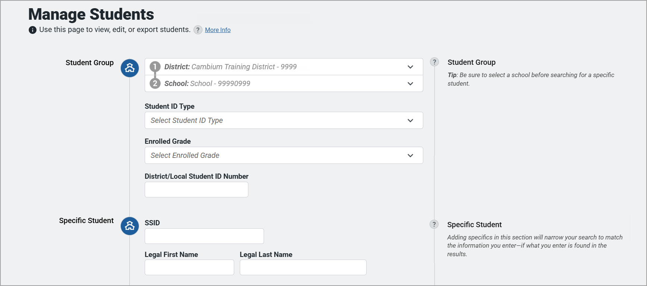Click the step 1 circle beside District
This screenshot has width=647, height=286.
coord(155,67)
